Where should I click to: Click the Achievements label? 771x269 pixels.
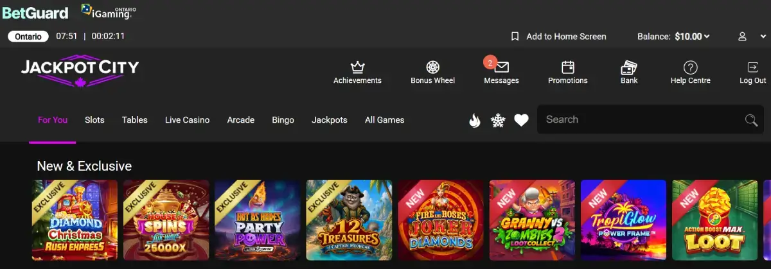click(x=357, y=81)
